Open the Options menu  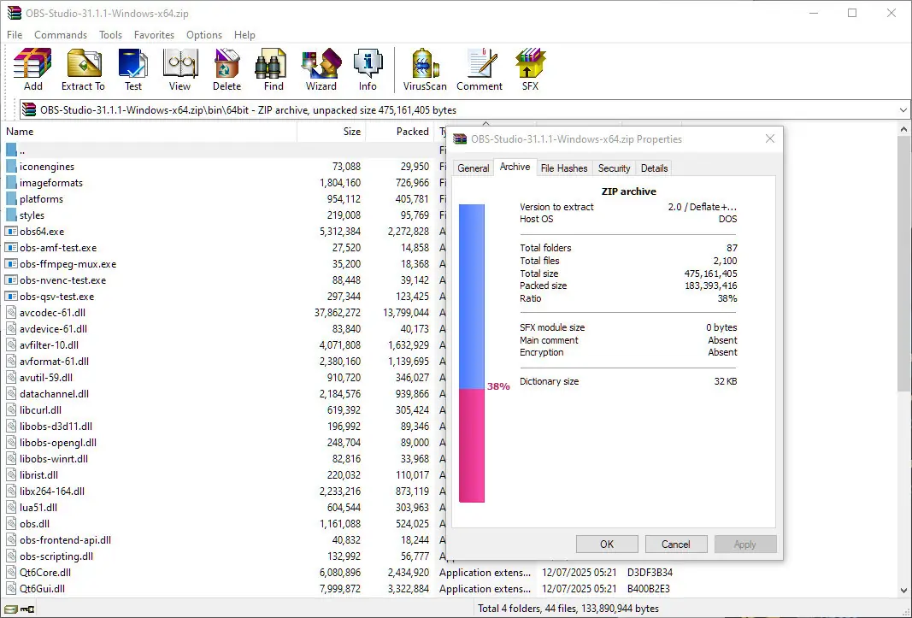pyautogui.click(x=204, y=35)
